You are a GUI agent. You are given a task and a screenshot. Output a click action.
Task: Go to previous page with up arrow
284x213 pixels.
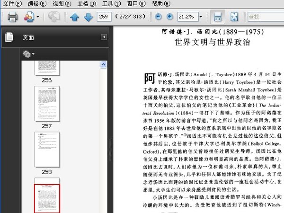tap(75, 18)
